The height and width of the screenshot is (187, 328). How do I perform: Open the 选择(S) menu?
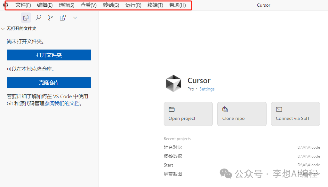[x=67, y=5]
